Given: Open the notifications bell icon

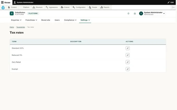Looking at the screenshot, I should pyautogui.click(x=128, y=14).
